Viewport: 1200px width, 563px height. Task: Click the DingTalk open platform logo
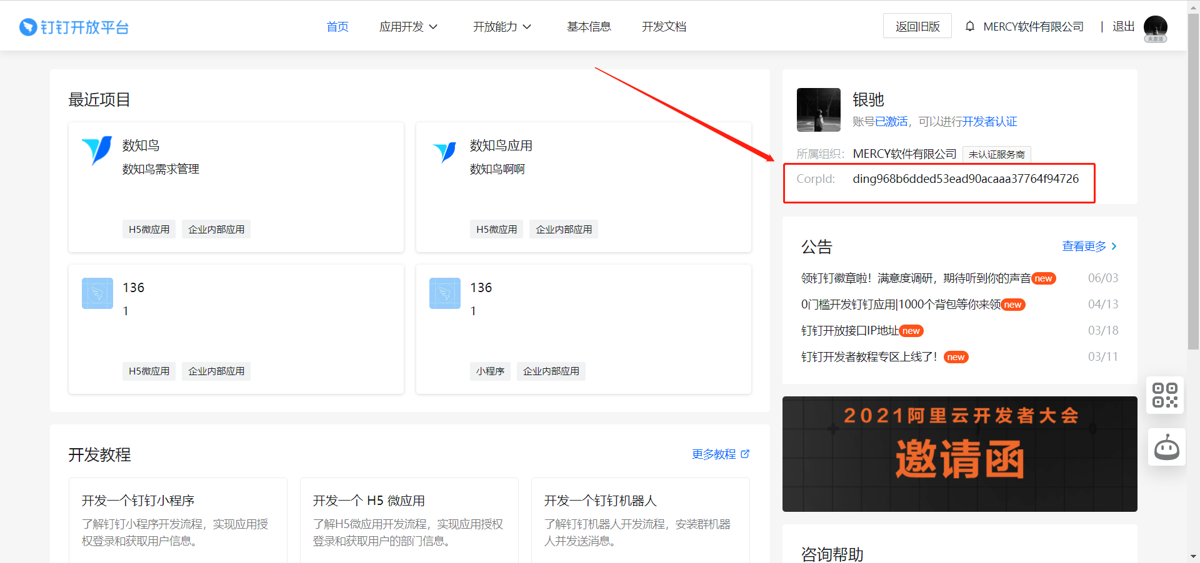74,27
